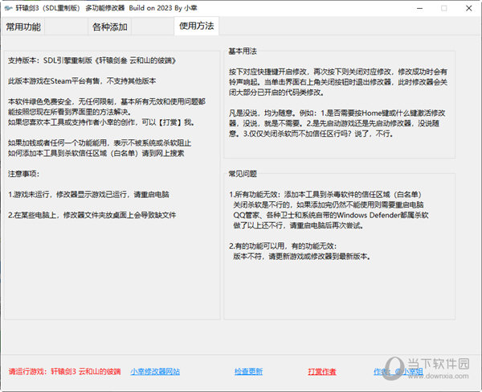Viewport: 482px width, 392px height.
Task: Click the 常见问题 group title
Action: pyautogui.click(x=243, y=174)
